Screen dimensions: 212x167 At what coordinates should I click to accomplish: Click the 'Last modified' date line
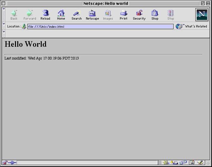(x=42, y=58)
